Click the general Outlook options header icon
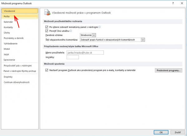 pyautogui.click(x=47, y=13)
